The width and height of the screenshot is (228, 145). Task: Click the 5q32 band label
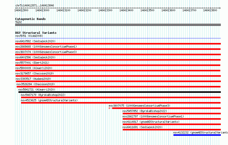pyautogui.click(x=18, y=22)
